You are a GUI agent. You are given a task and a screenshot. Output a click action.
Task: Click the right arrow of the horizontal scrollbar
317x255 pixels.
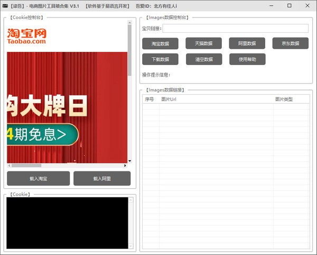(125, 166)
